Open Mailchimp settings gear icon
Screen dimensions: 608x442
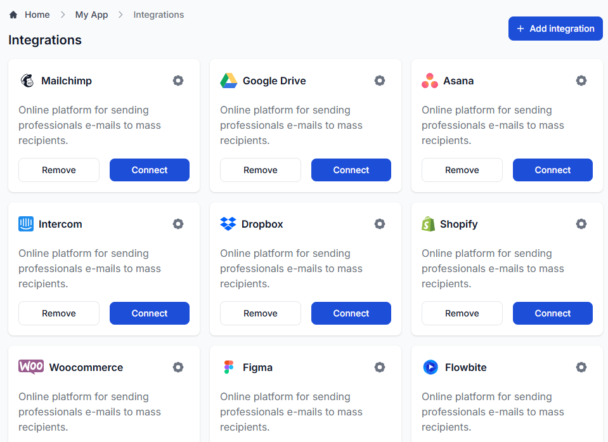click(x=178, y=81)
